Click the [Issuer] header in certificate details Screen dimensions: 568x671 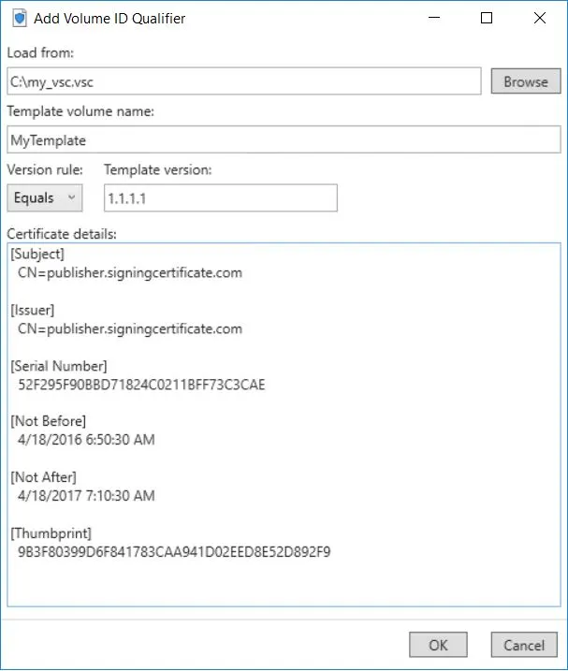coord(34,310)
